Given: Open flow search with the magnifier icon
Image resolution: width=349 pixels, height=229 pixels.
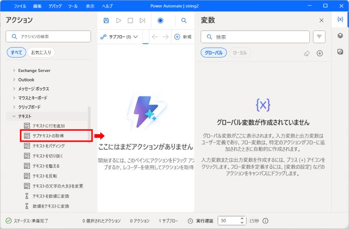Looking at the screenshot, I should [x=184, y=21].
